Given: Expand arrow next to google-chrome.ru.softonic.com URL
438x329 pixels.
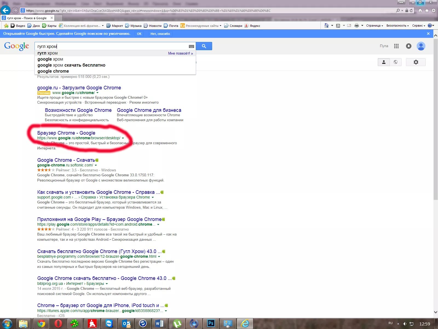Looking at the screenshot, I should pyautogui.click(x=96, y=165).
